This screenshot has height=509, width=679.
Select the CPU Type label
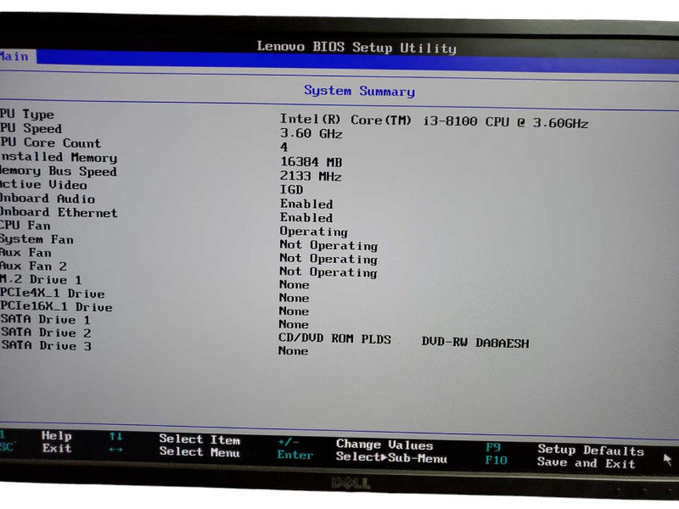(27, 115)
